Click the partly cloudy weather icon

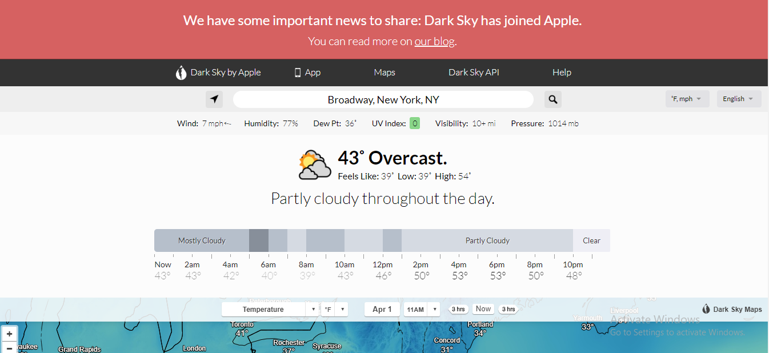(x=315, y=165)
